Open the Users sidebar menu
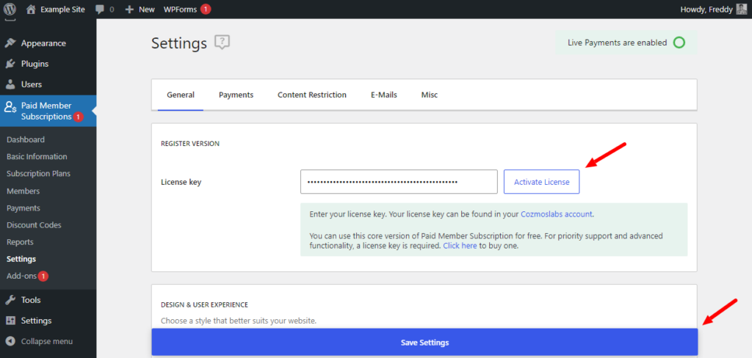Image resolution: width=752 pixels, height=358 pixels. 31,84
